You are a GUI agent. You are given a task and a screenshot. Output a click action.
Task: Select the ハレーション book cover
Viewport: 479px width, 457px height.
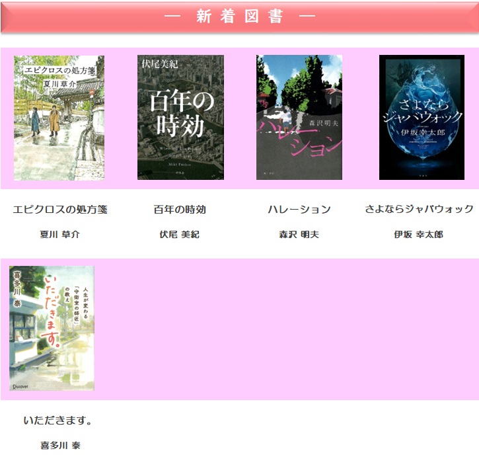(x=299, y=118)
